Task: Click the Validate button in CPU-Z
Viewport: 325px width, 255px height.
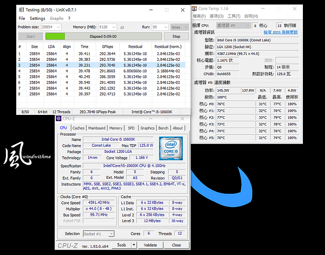Action: point(150,245)
